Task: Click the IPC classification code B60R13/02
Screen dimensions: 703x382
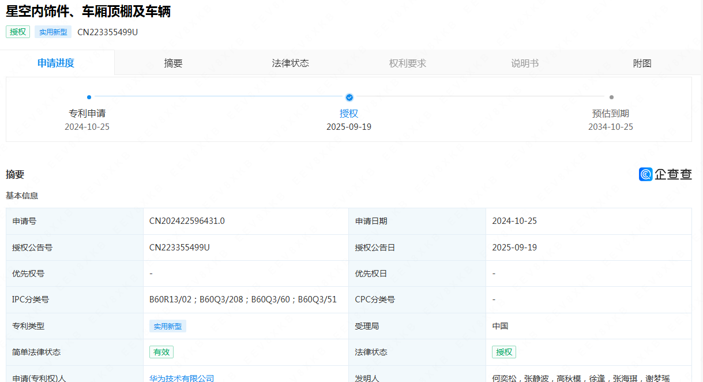Action: point(172,299)
